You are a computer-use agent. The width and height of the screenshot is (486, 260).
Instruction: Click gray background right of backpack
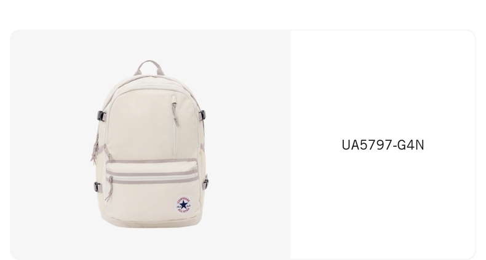pos(250,144)
